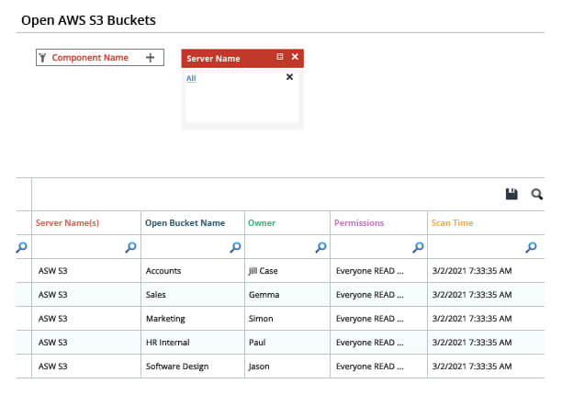Click scan time in the Marketing row
562x395 pixels.
tap(472, 319)
